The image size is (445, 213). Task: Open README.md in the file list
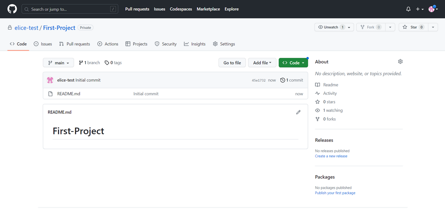(69, 94)
